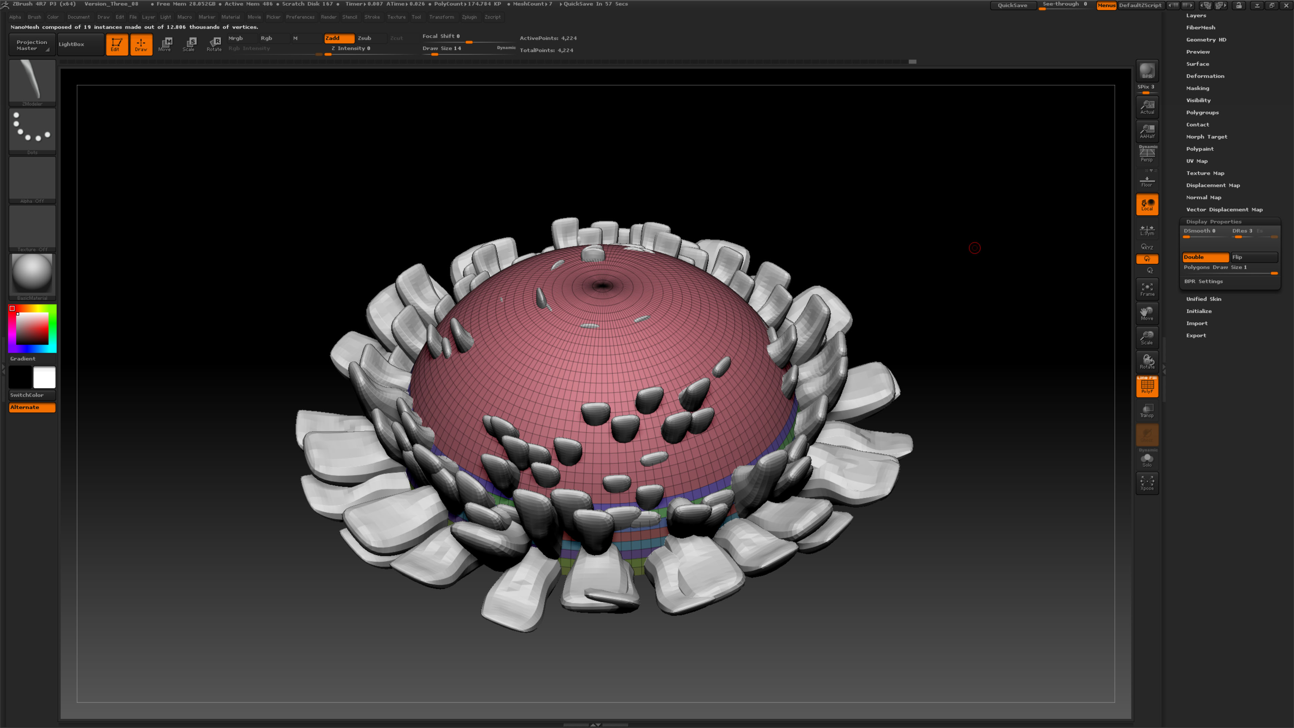This screenshot has width=1294, height=728.
Task: Expand the Geometry HD subpalette
Action: [1206, 40]
